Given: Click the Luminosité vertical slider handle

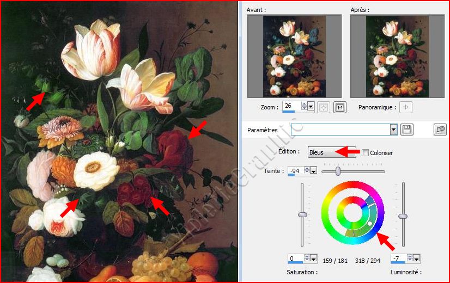Looking at the screenshot, I should coord(403,216).
